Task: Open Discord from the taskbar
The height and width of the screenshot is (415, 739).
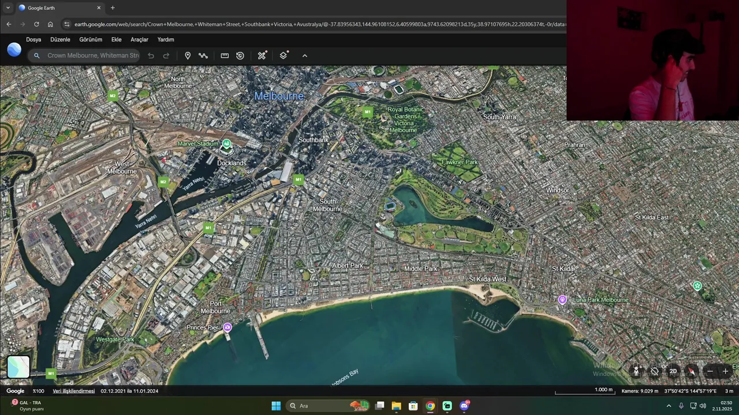Action: click(464, 406)
